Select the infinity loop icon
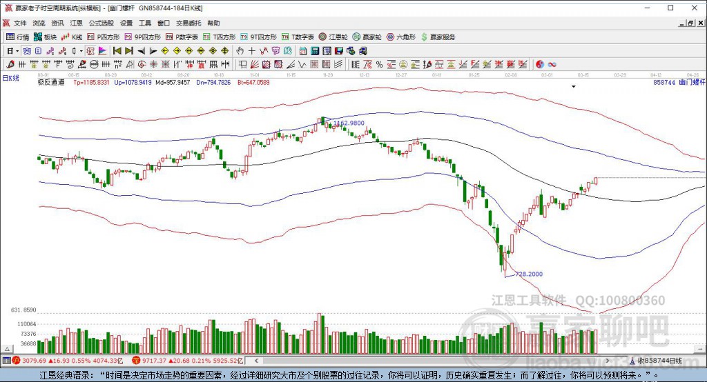This screenshot has width=707, height=382. tap(552, 64)
